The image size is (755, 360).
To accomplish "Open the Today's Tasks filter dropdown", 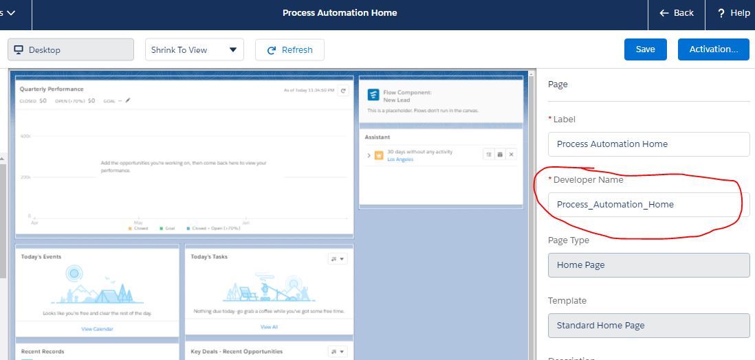I will [x=338, y=259].
